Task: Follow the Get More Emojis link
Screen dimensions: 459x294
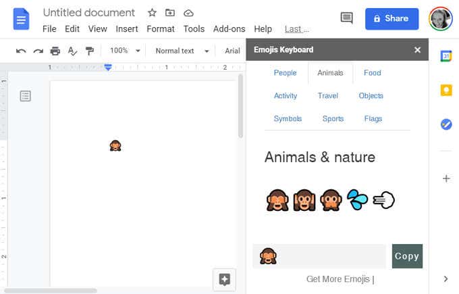Action: point(338,278)
